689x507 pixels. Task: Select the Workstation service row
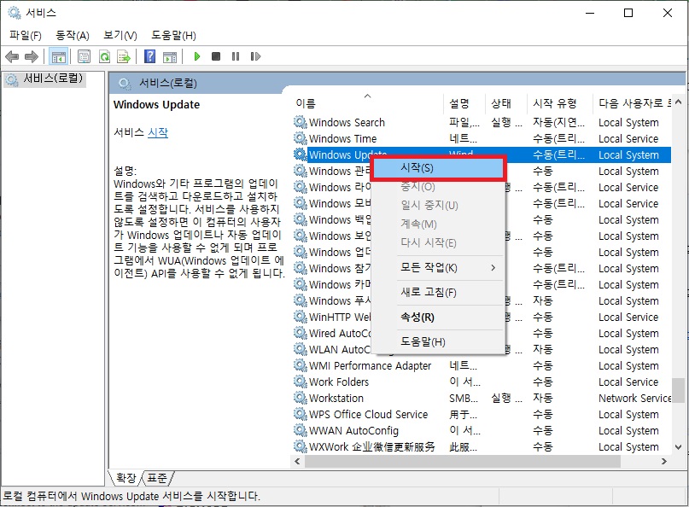[x=482, y=398]
